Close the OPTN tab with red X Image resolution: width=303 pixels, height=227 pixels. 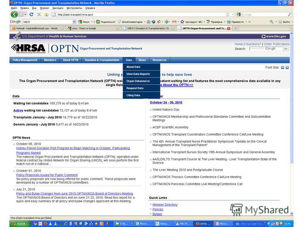tap(229, 28)
